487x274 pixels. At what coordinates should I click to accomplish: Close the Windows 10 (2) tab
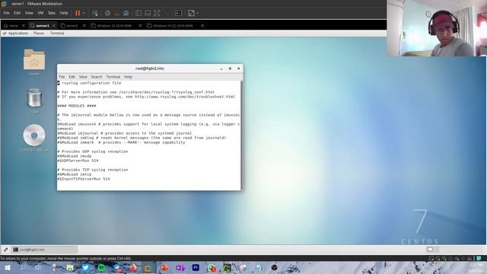[x=202, y=25]
